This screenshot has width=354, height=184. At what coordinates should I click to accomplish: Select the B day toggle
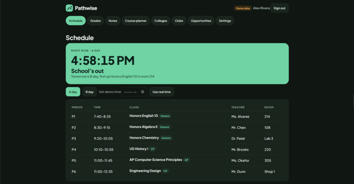click(x=90, y=92)
